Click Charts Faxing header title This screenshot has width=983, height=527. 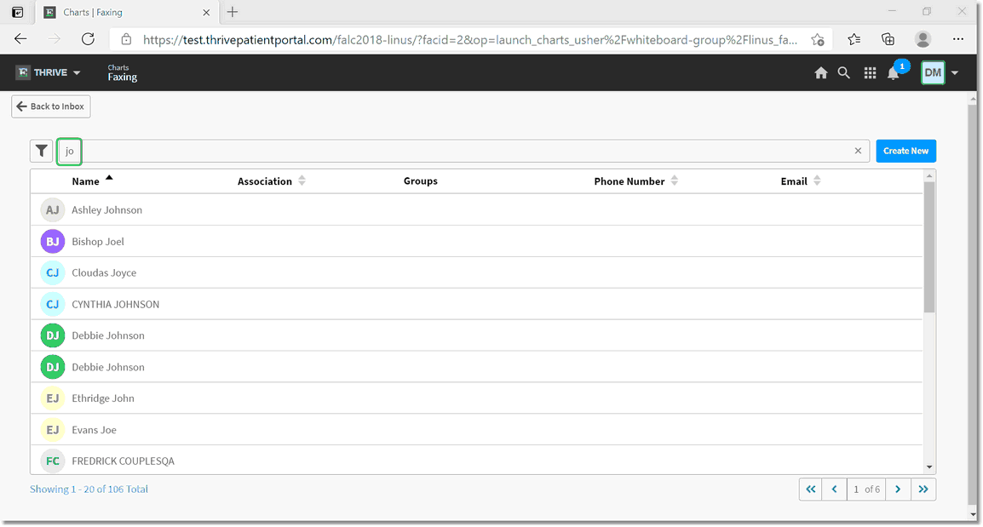(x=123, y=72)
